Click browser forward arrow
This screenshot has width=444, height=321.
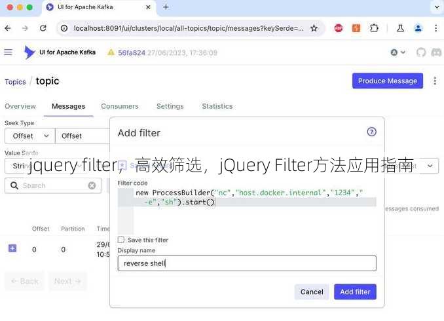point(25,28)
